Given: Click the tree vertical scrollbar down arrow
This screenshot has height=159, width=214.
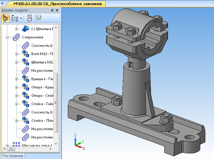Looking at the screenshot, I should point(56,144).
